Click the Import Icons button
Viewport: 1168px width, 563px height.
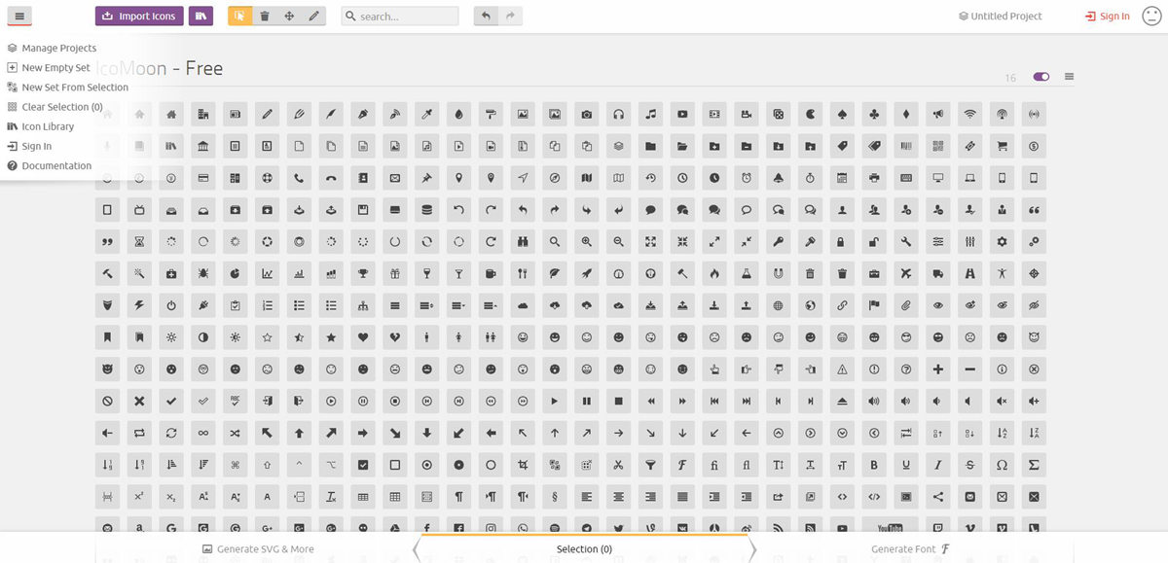tap(138, 16)
